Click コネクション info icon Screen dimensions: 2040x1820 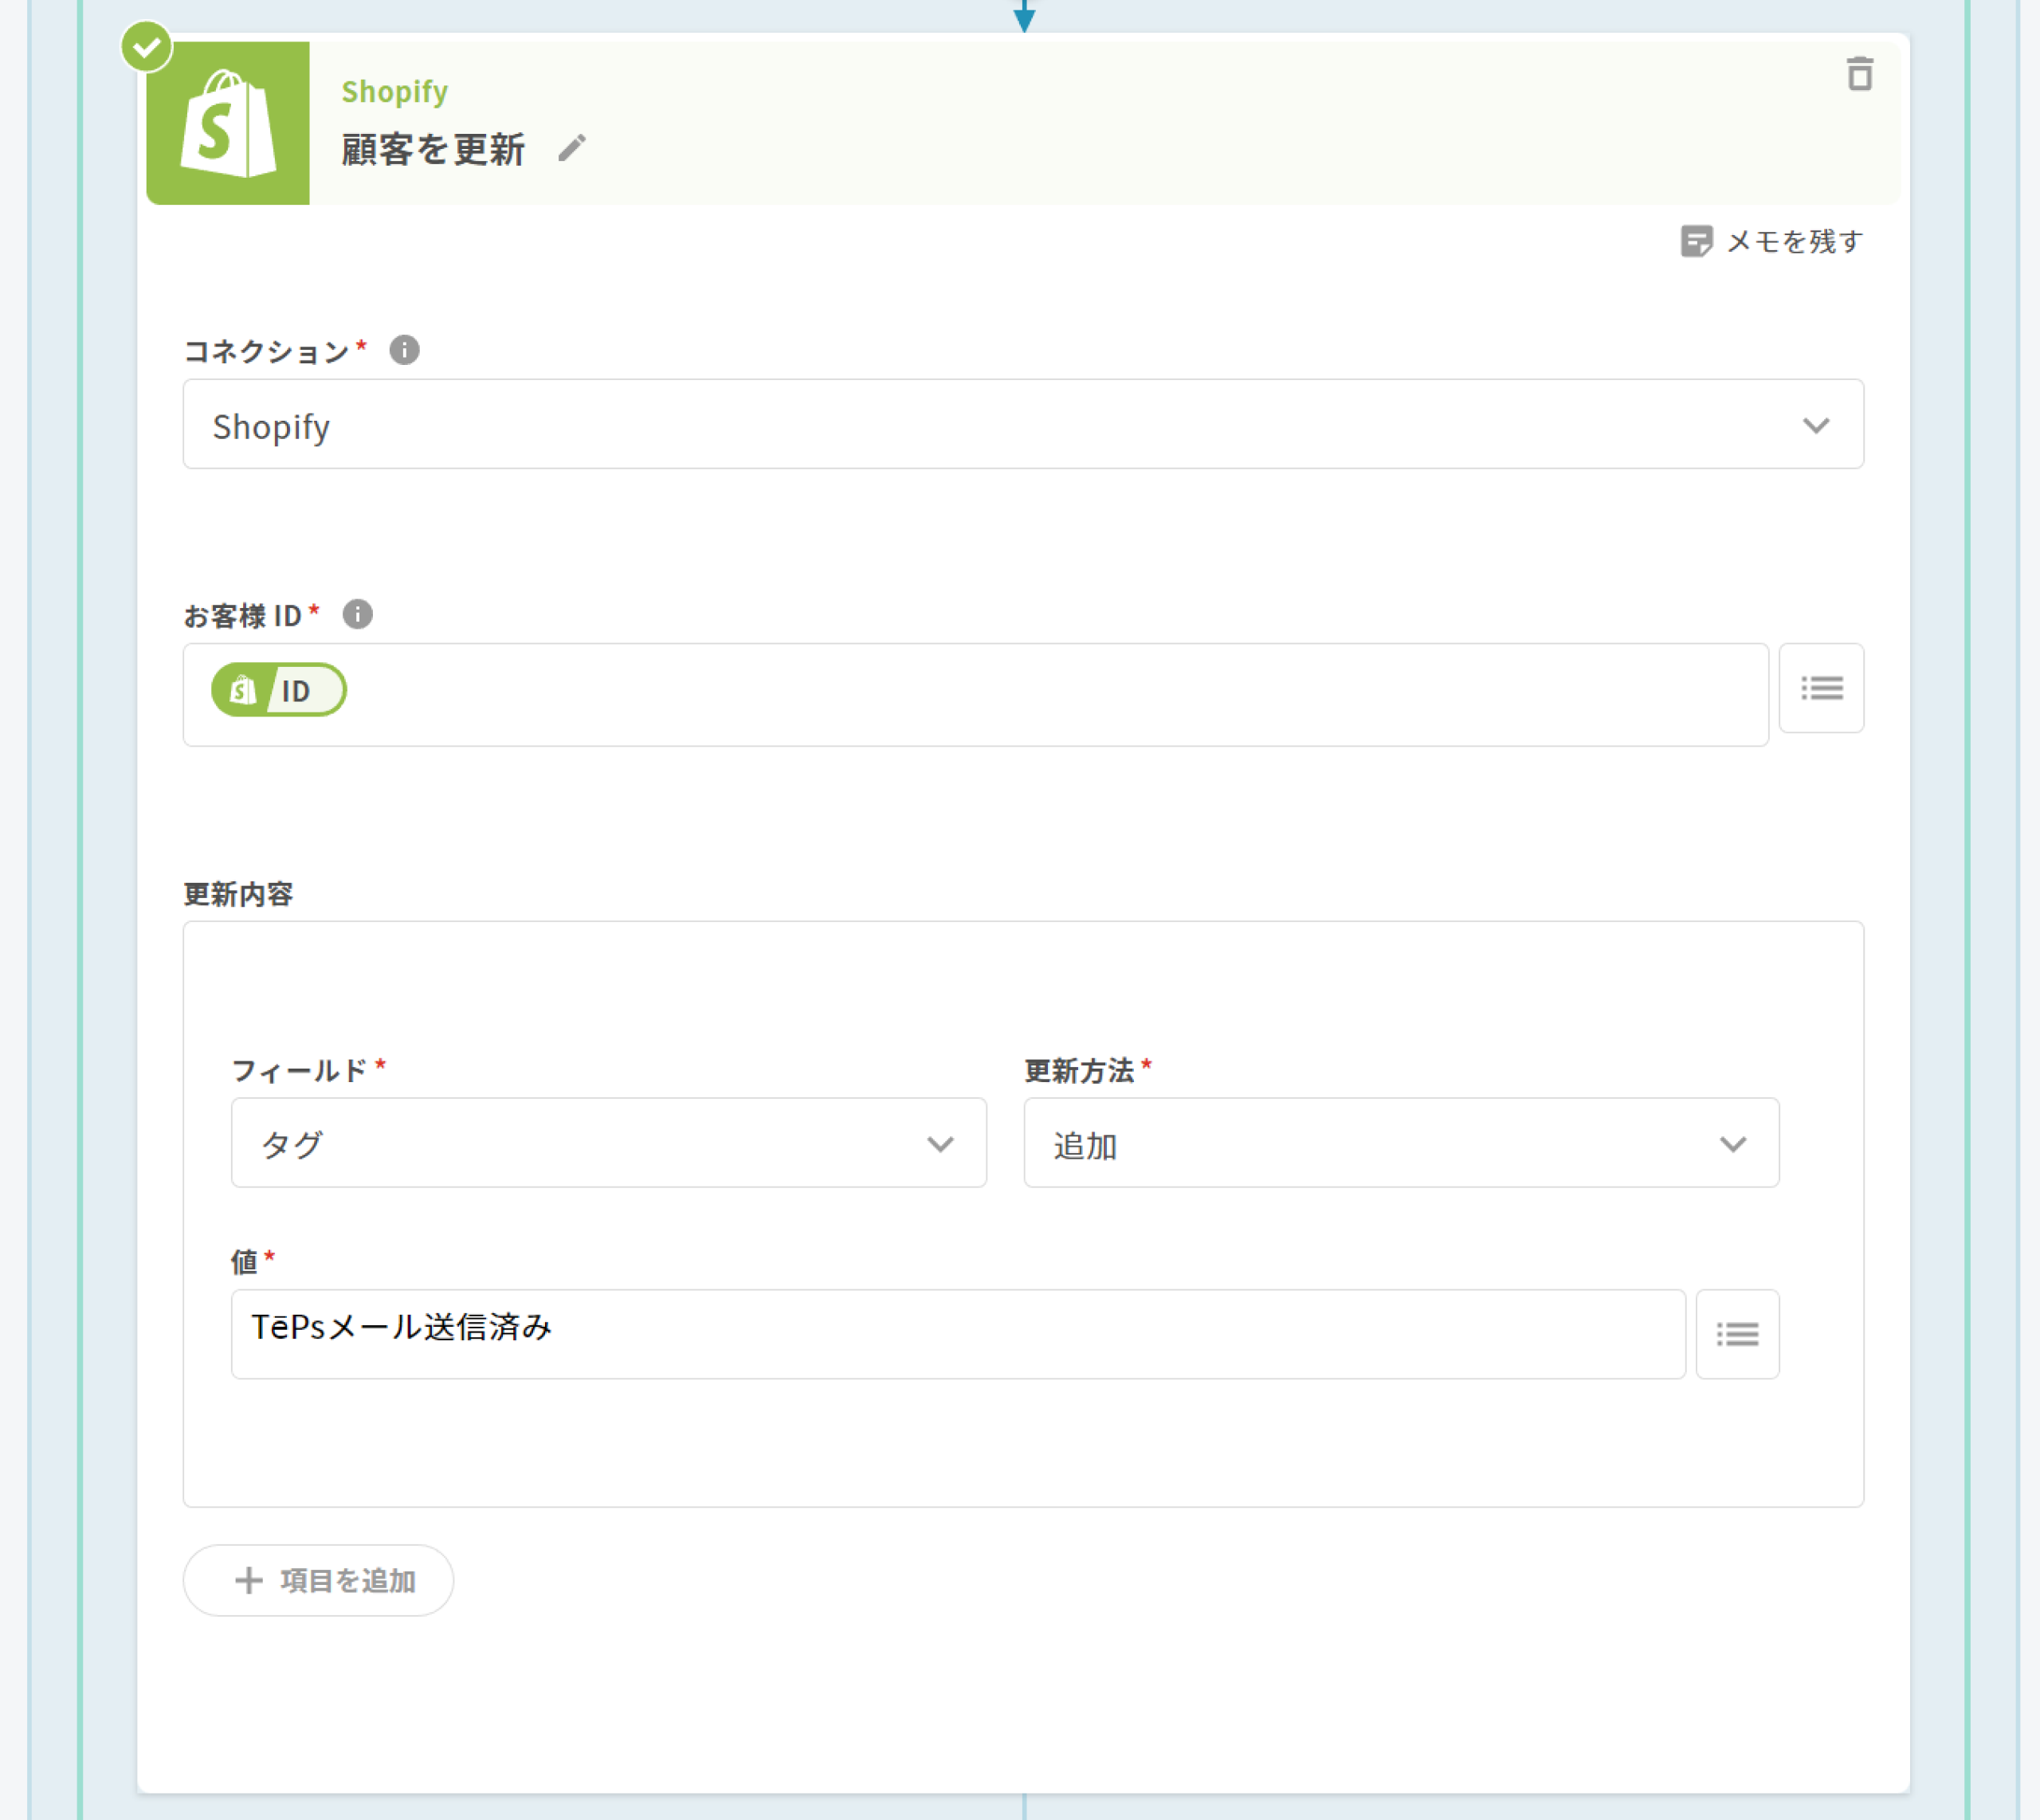[x=404, y=350]
